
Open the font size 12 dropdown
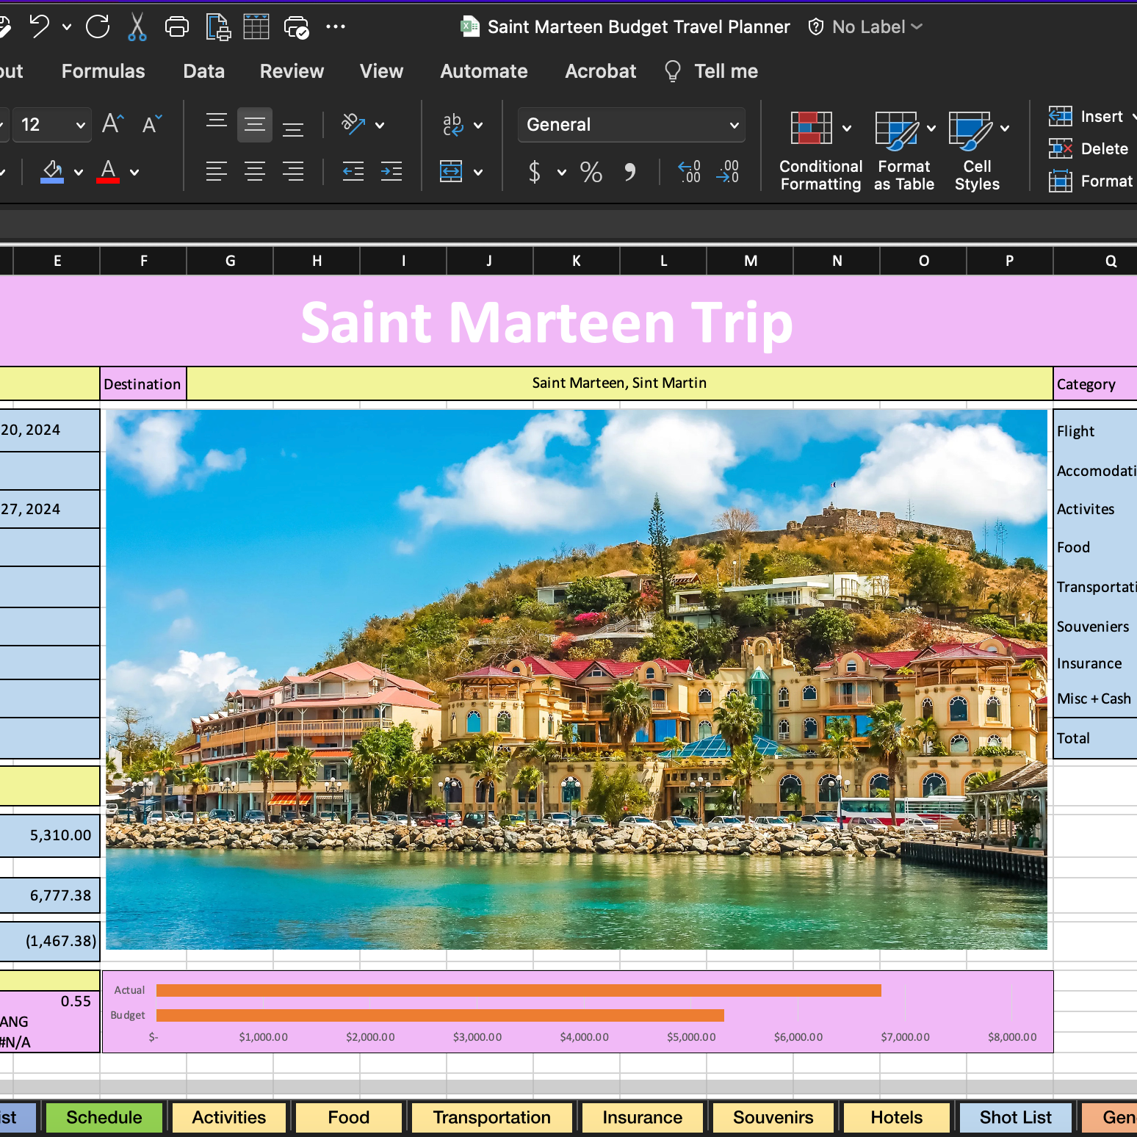80,125
